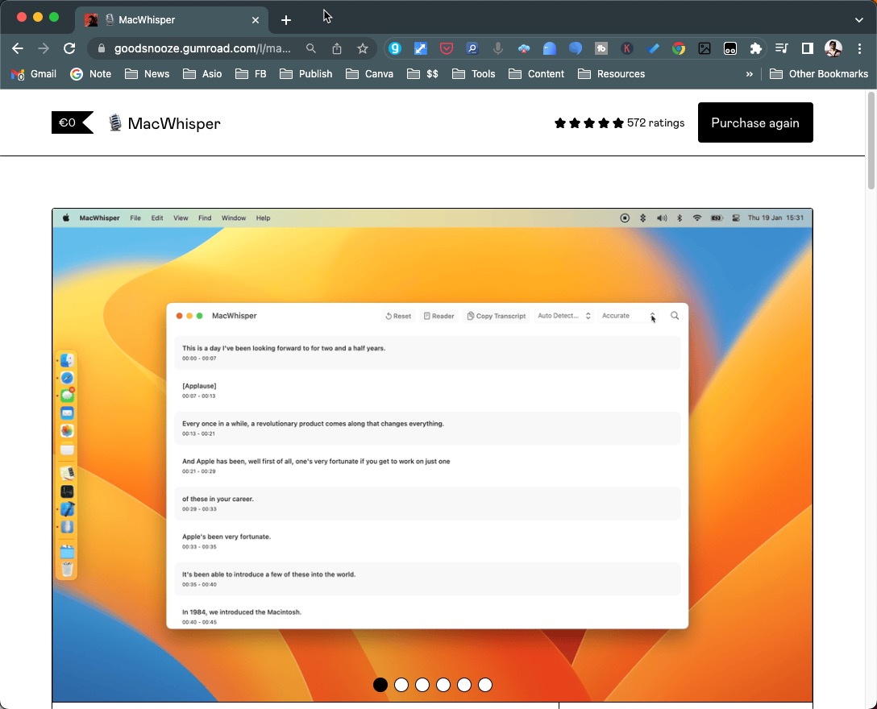The width and height of the screenshot is (877, 709).
Task: Click the 572 ratings text
Action: click(655, 123)
